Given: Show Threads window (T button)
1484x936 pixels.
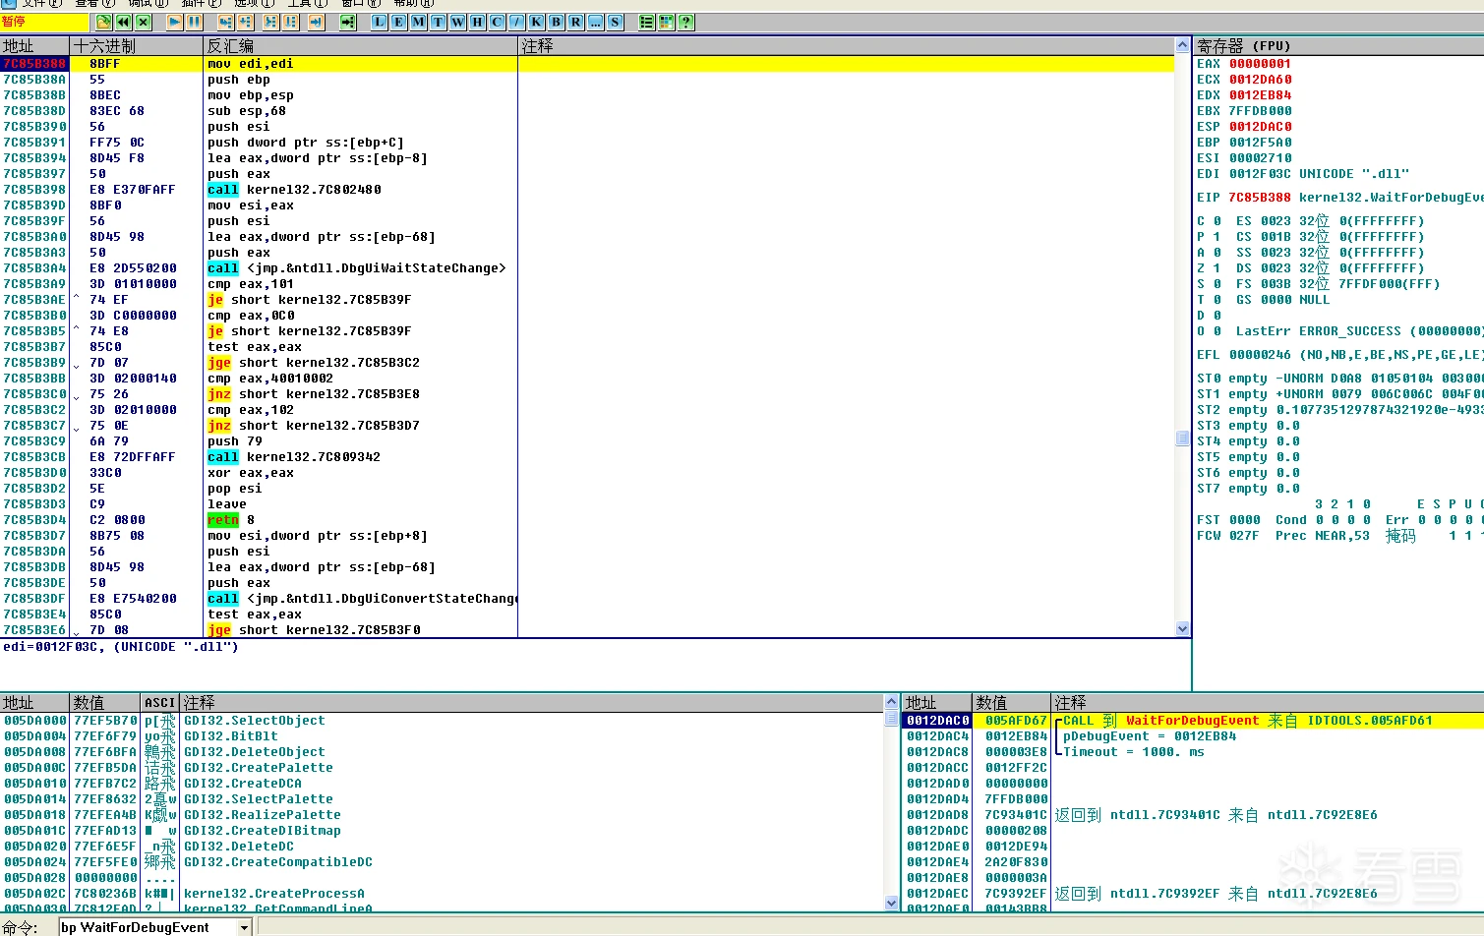Looking at the screenshot, I should pos(439,22).
